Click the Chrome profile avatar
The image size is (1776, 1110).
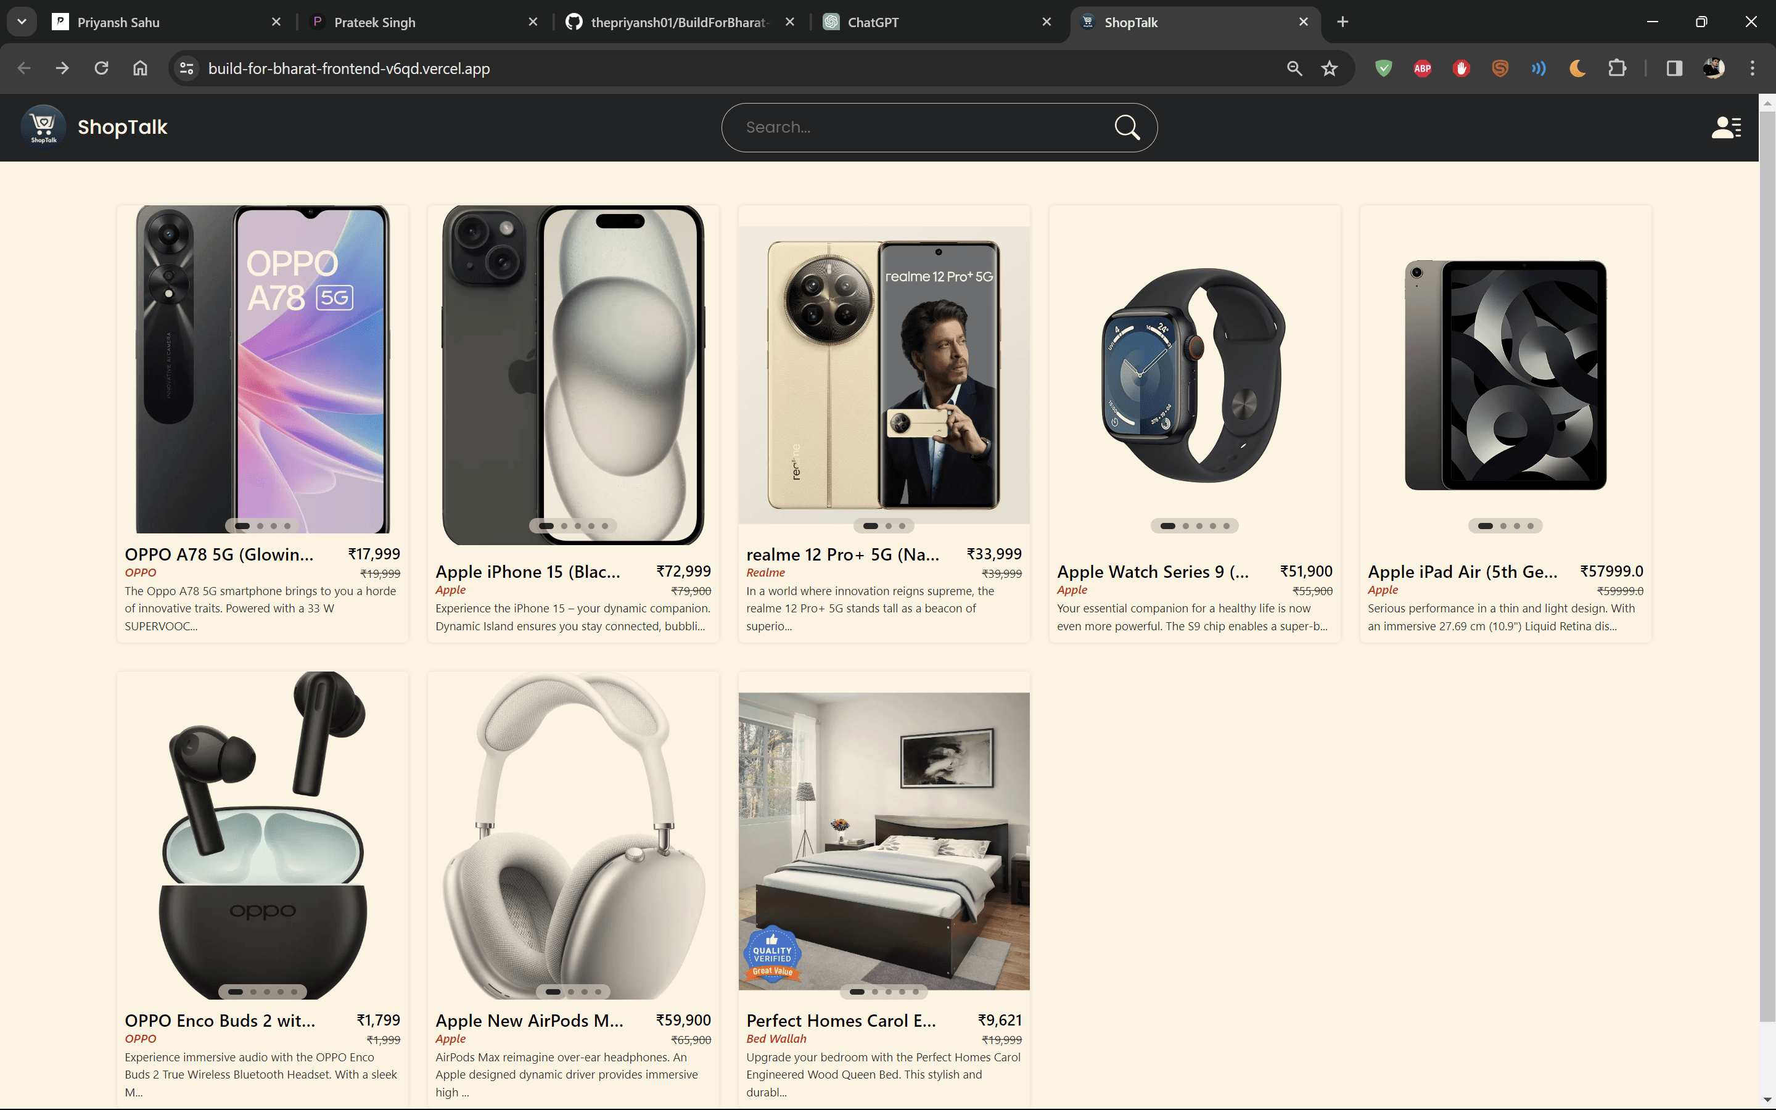[x=1713, y=68]
